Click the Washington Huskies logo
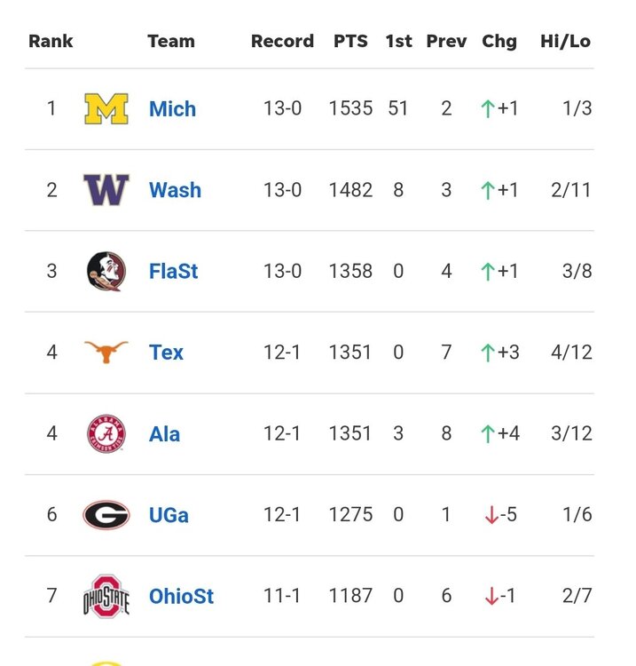636x666 pixels. pyautogui.click(x=106, y=190)
